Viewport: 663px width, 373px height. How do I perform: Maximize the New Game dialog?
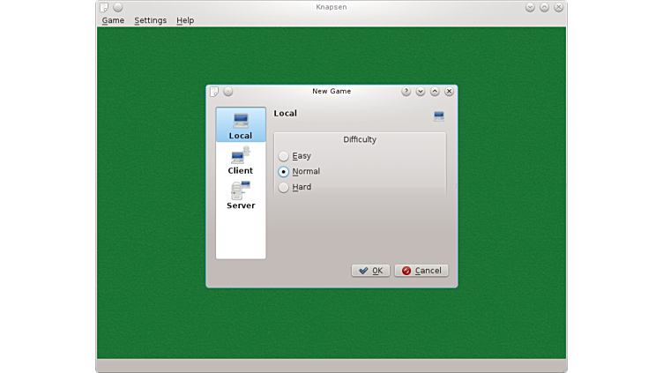point(435,91)
